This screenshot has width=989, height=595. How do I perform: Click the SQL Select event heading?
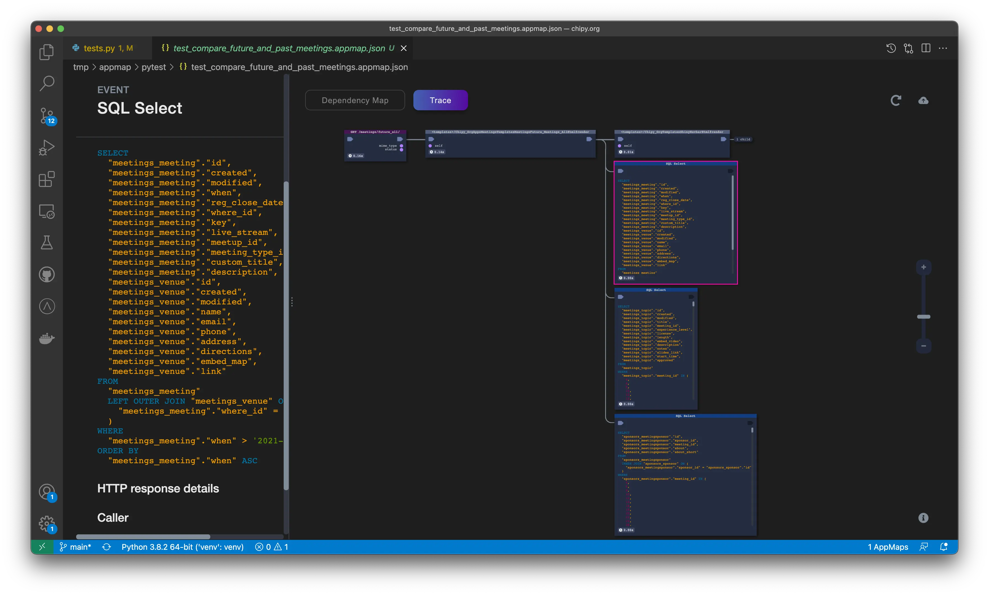click(x=140, y=108)
